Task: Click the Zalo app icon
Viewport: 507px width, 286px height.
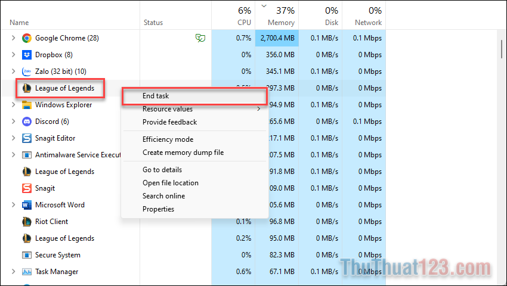Action: 27,71
